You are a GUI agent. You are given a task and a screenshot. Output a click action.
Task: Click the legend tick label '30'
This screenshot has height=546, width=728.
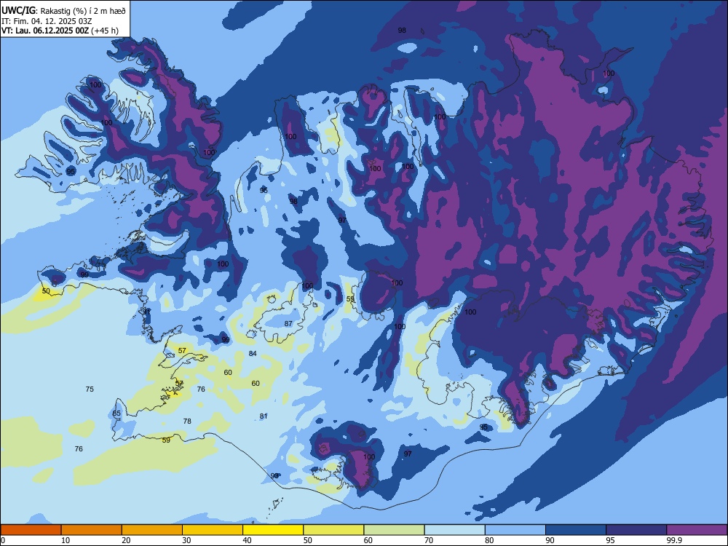pos(186,540)
